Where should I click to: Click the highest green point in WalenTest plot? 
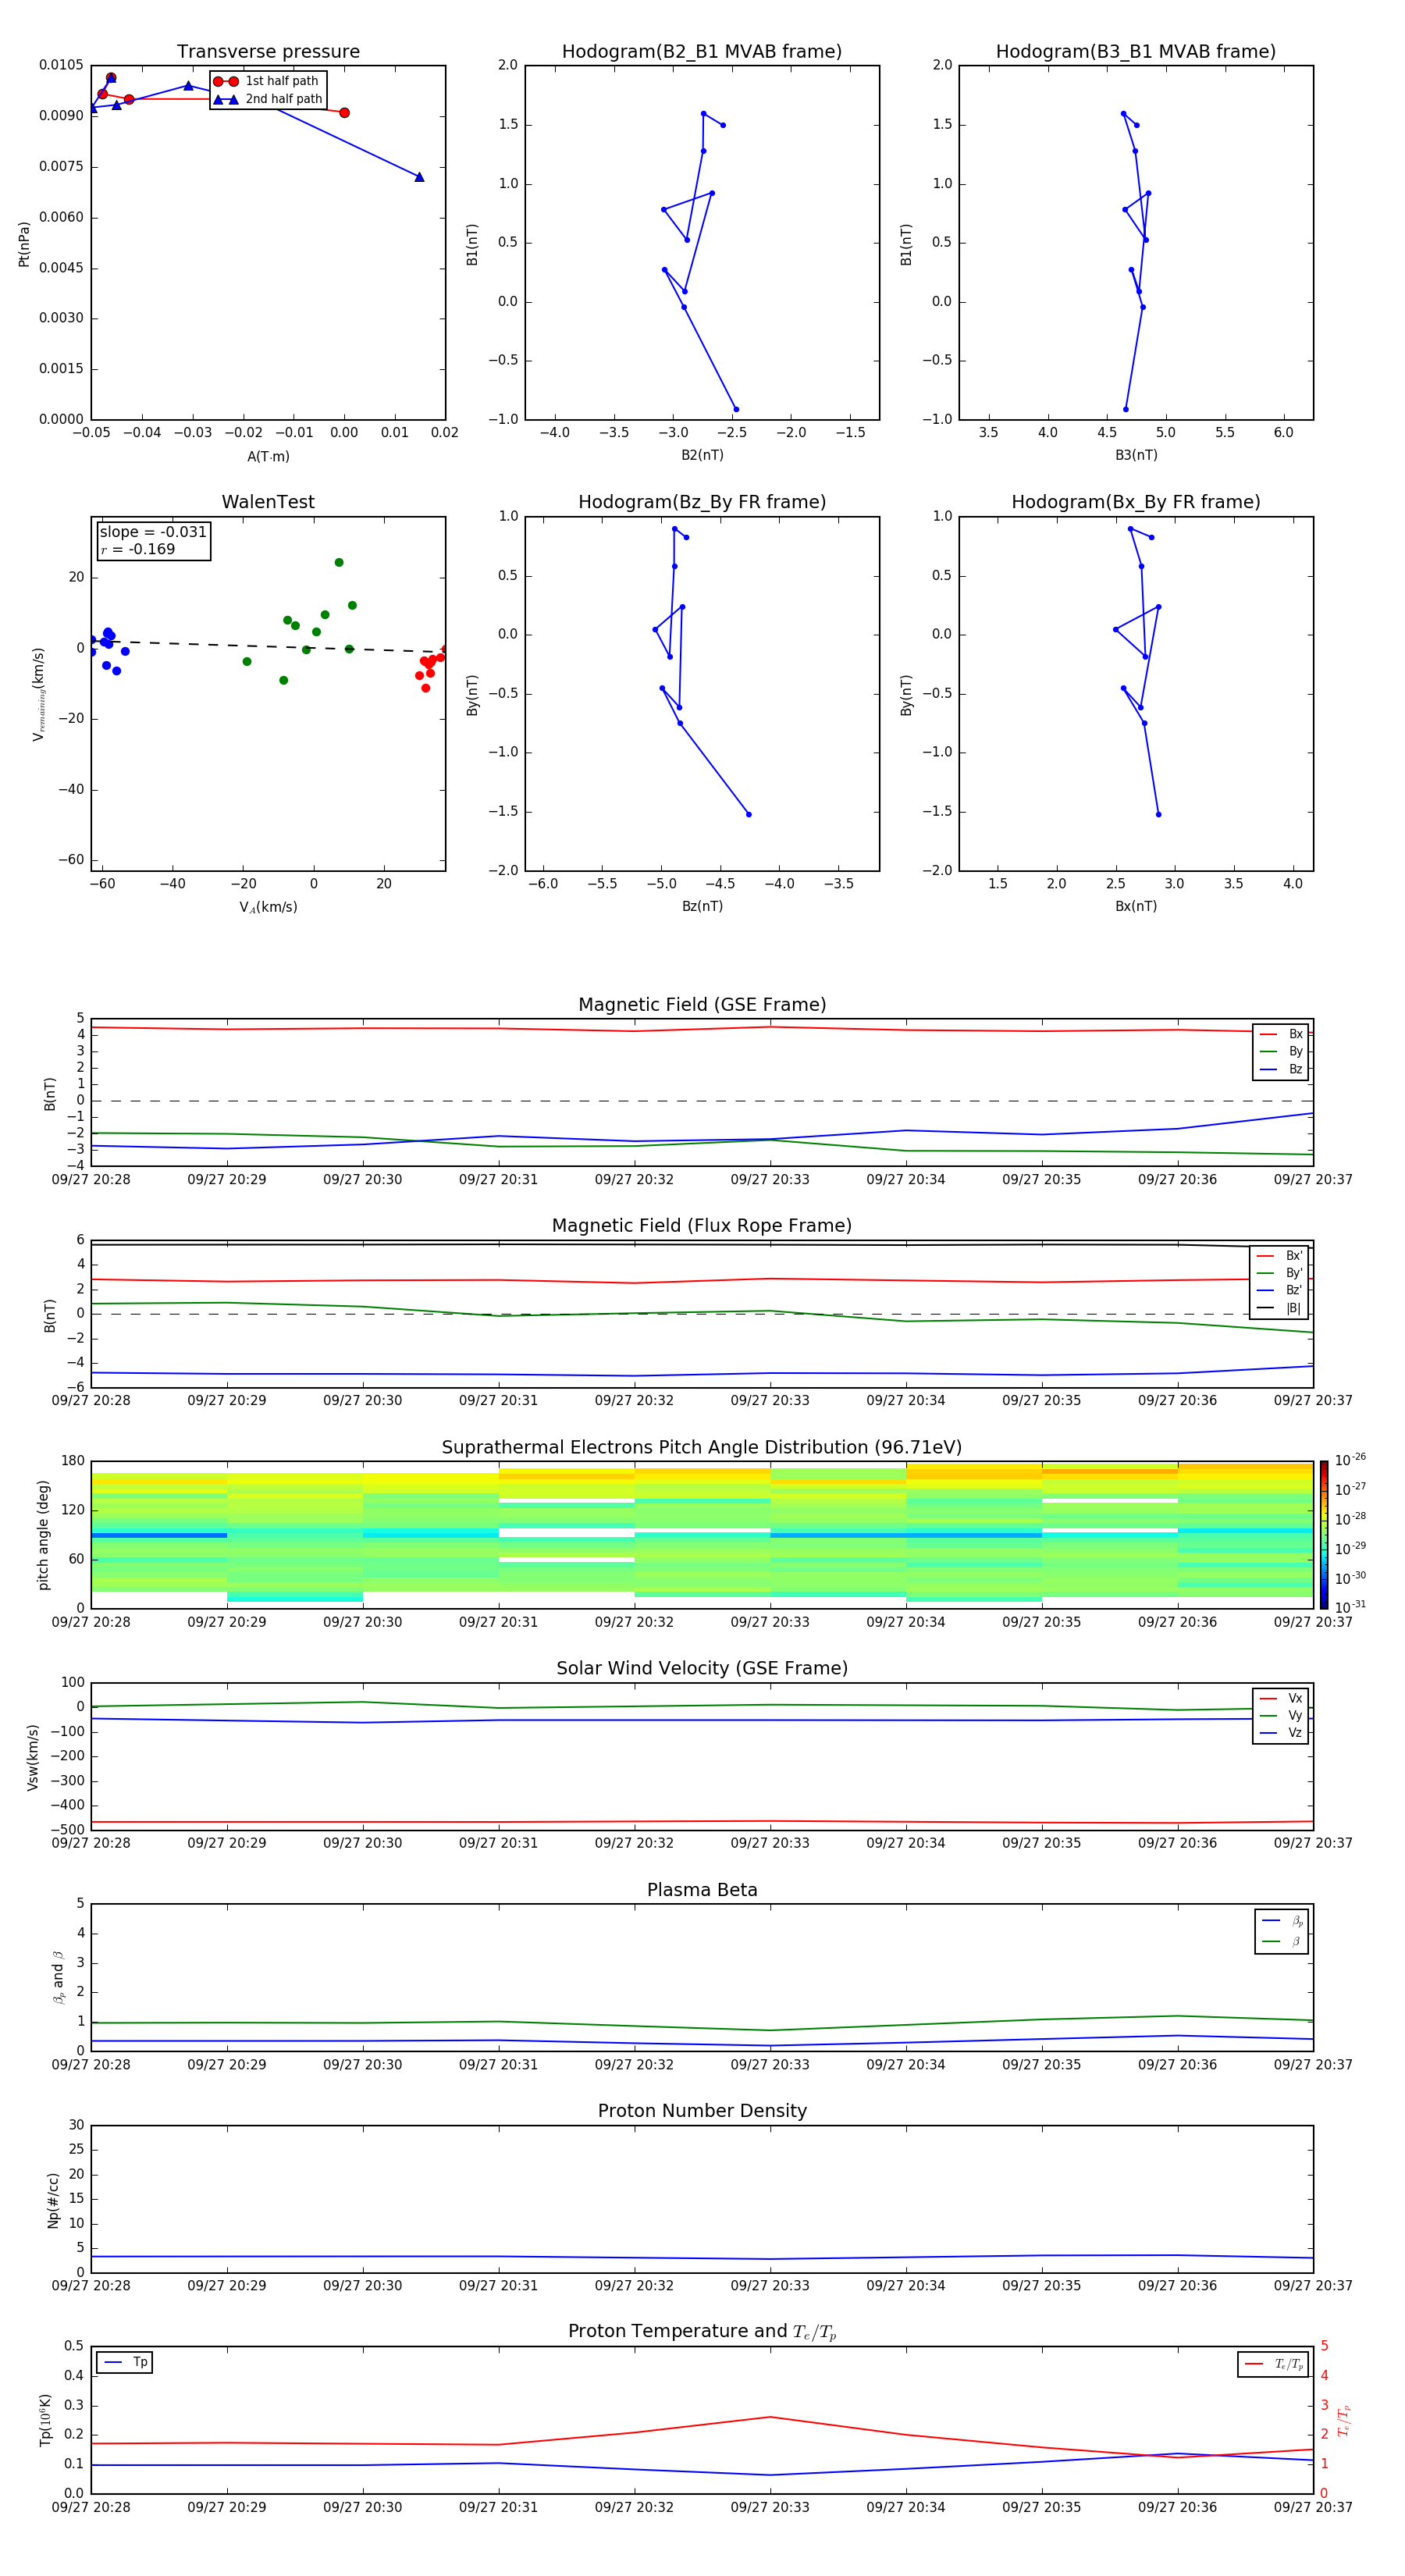tap(339, 563)
